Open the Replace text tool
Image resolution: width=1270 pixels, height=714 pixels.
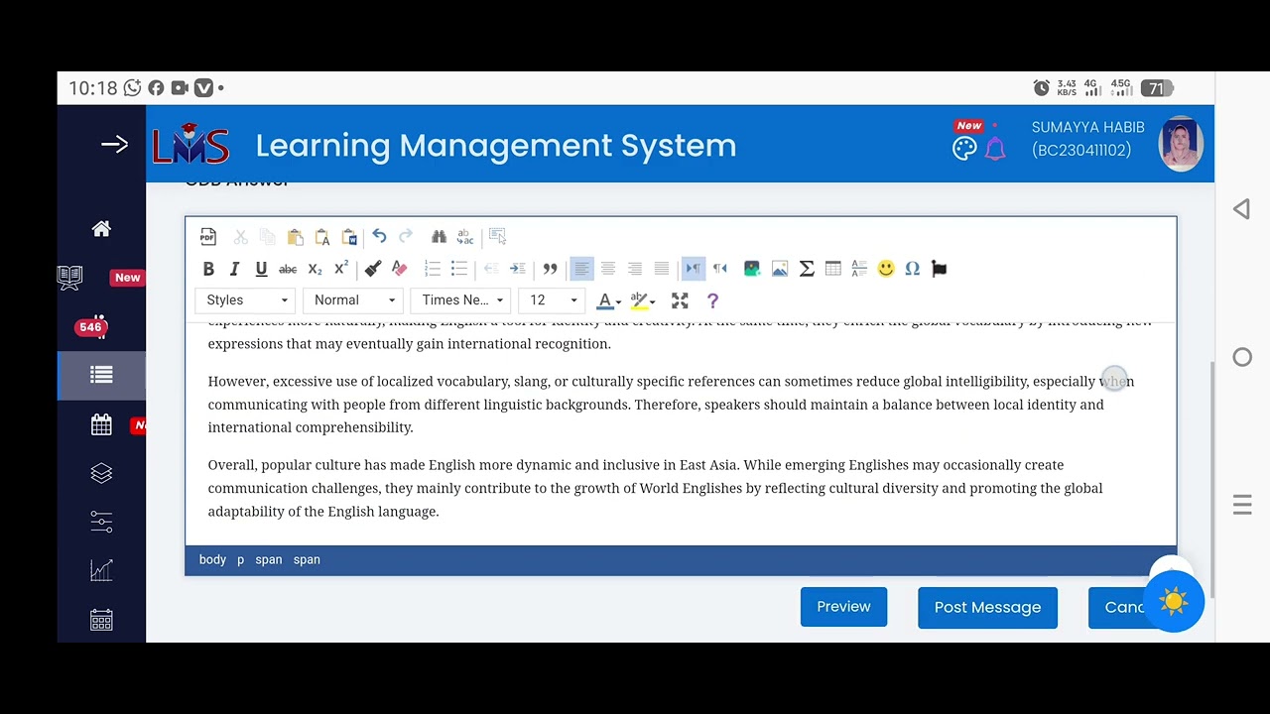[465, 236]
